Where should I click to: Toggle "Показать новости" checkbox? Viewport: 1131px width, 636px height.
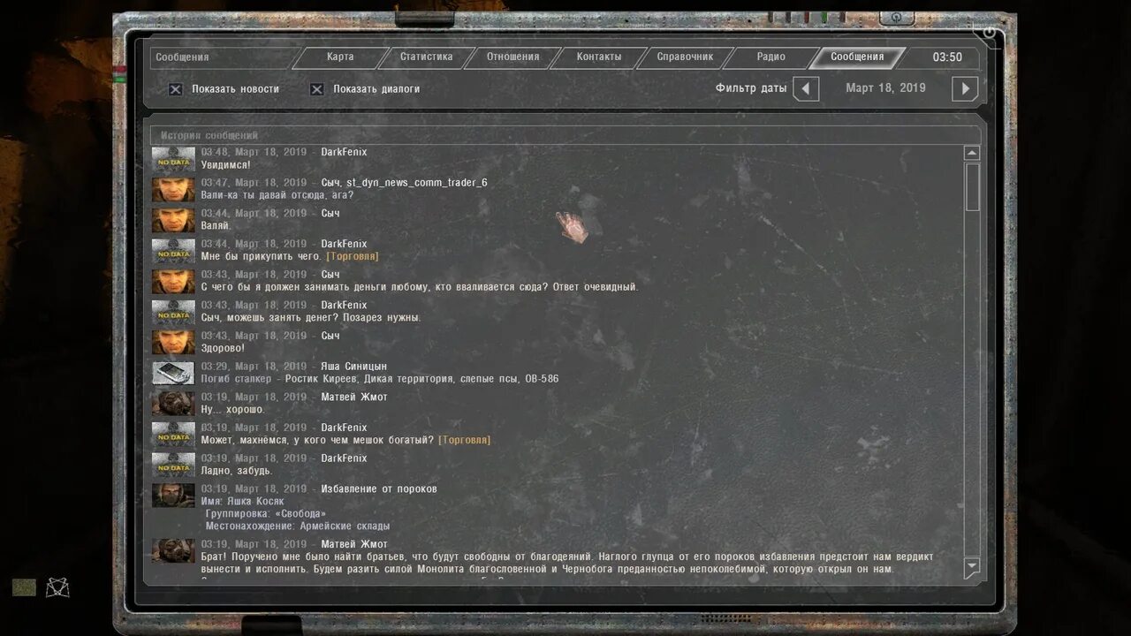pyautogui.click(x=176, y=89)
